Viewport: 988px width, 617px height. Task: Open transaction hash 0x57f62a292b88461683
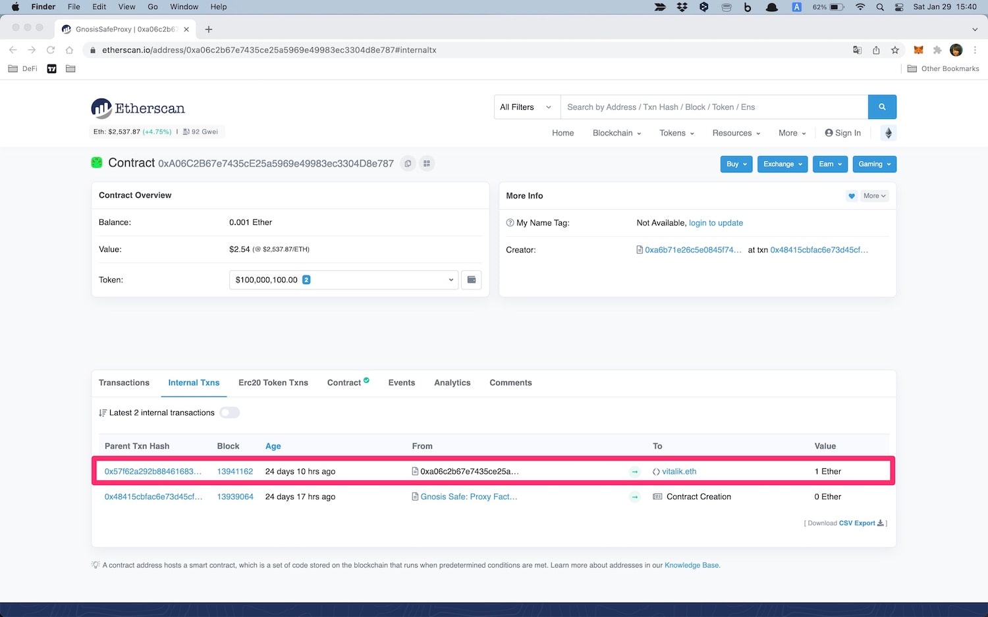[153, 472]
